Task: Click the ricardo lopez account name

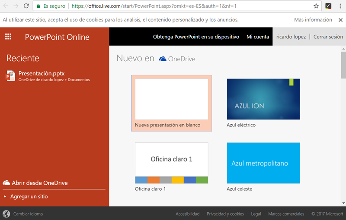Action: (291, 37)
